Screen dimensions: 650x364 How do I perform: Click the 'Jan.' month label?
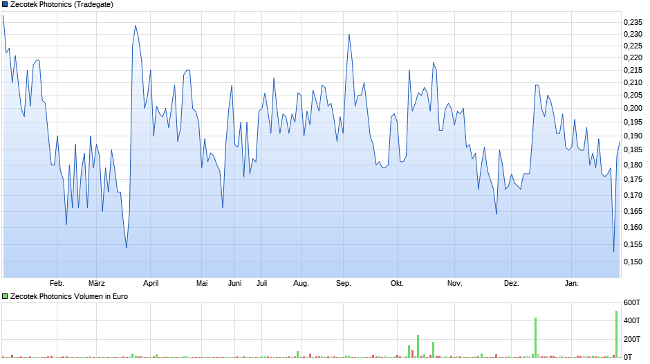coord(572,284)
